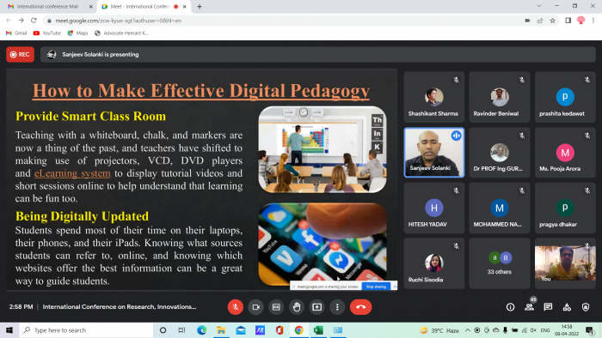Click Stop sharing button
This screenshot has width=602, height=338.
(376, 287)
